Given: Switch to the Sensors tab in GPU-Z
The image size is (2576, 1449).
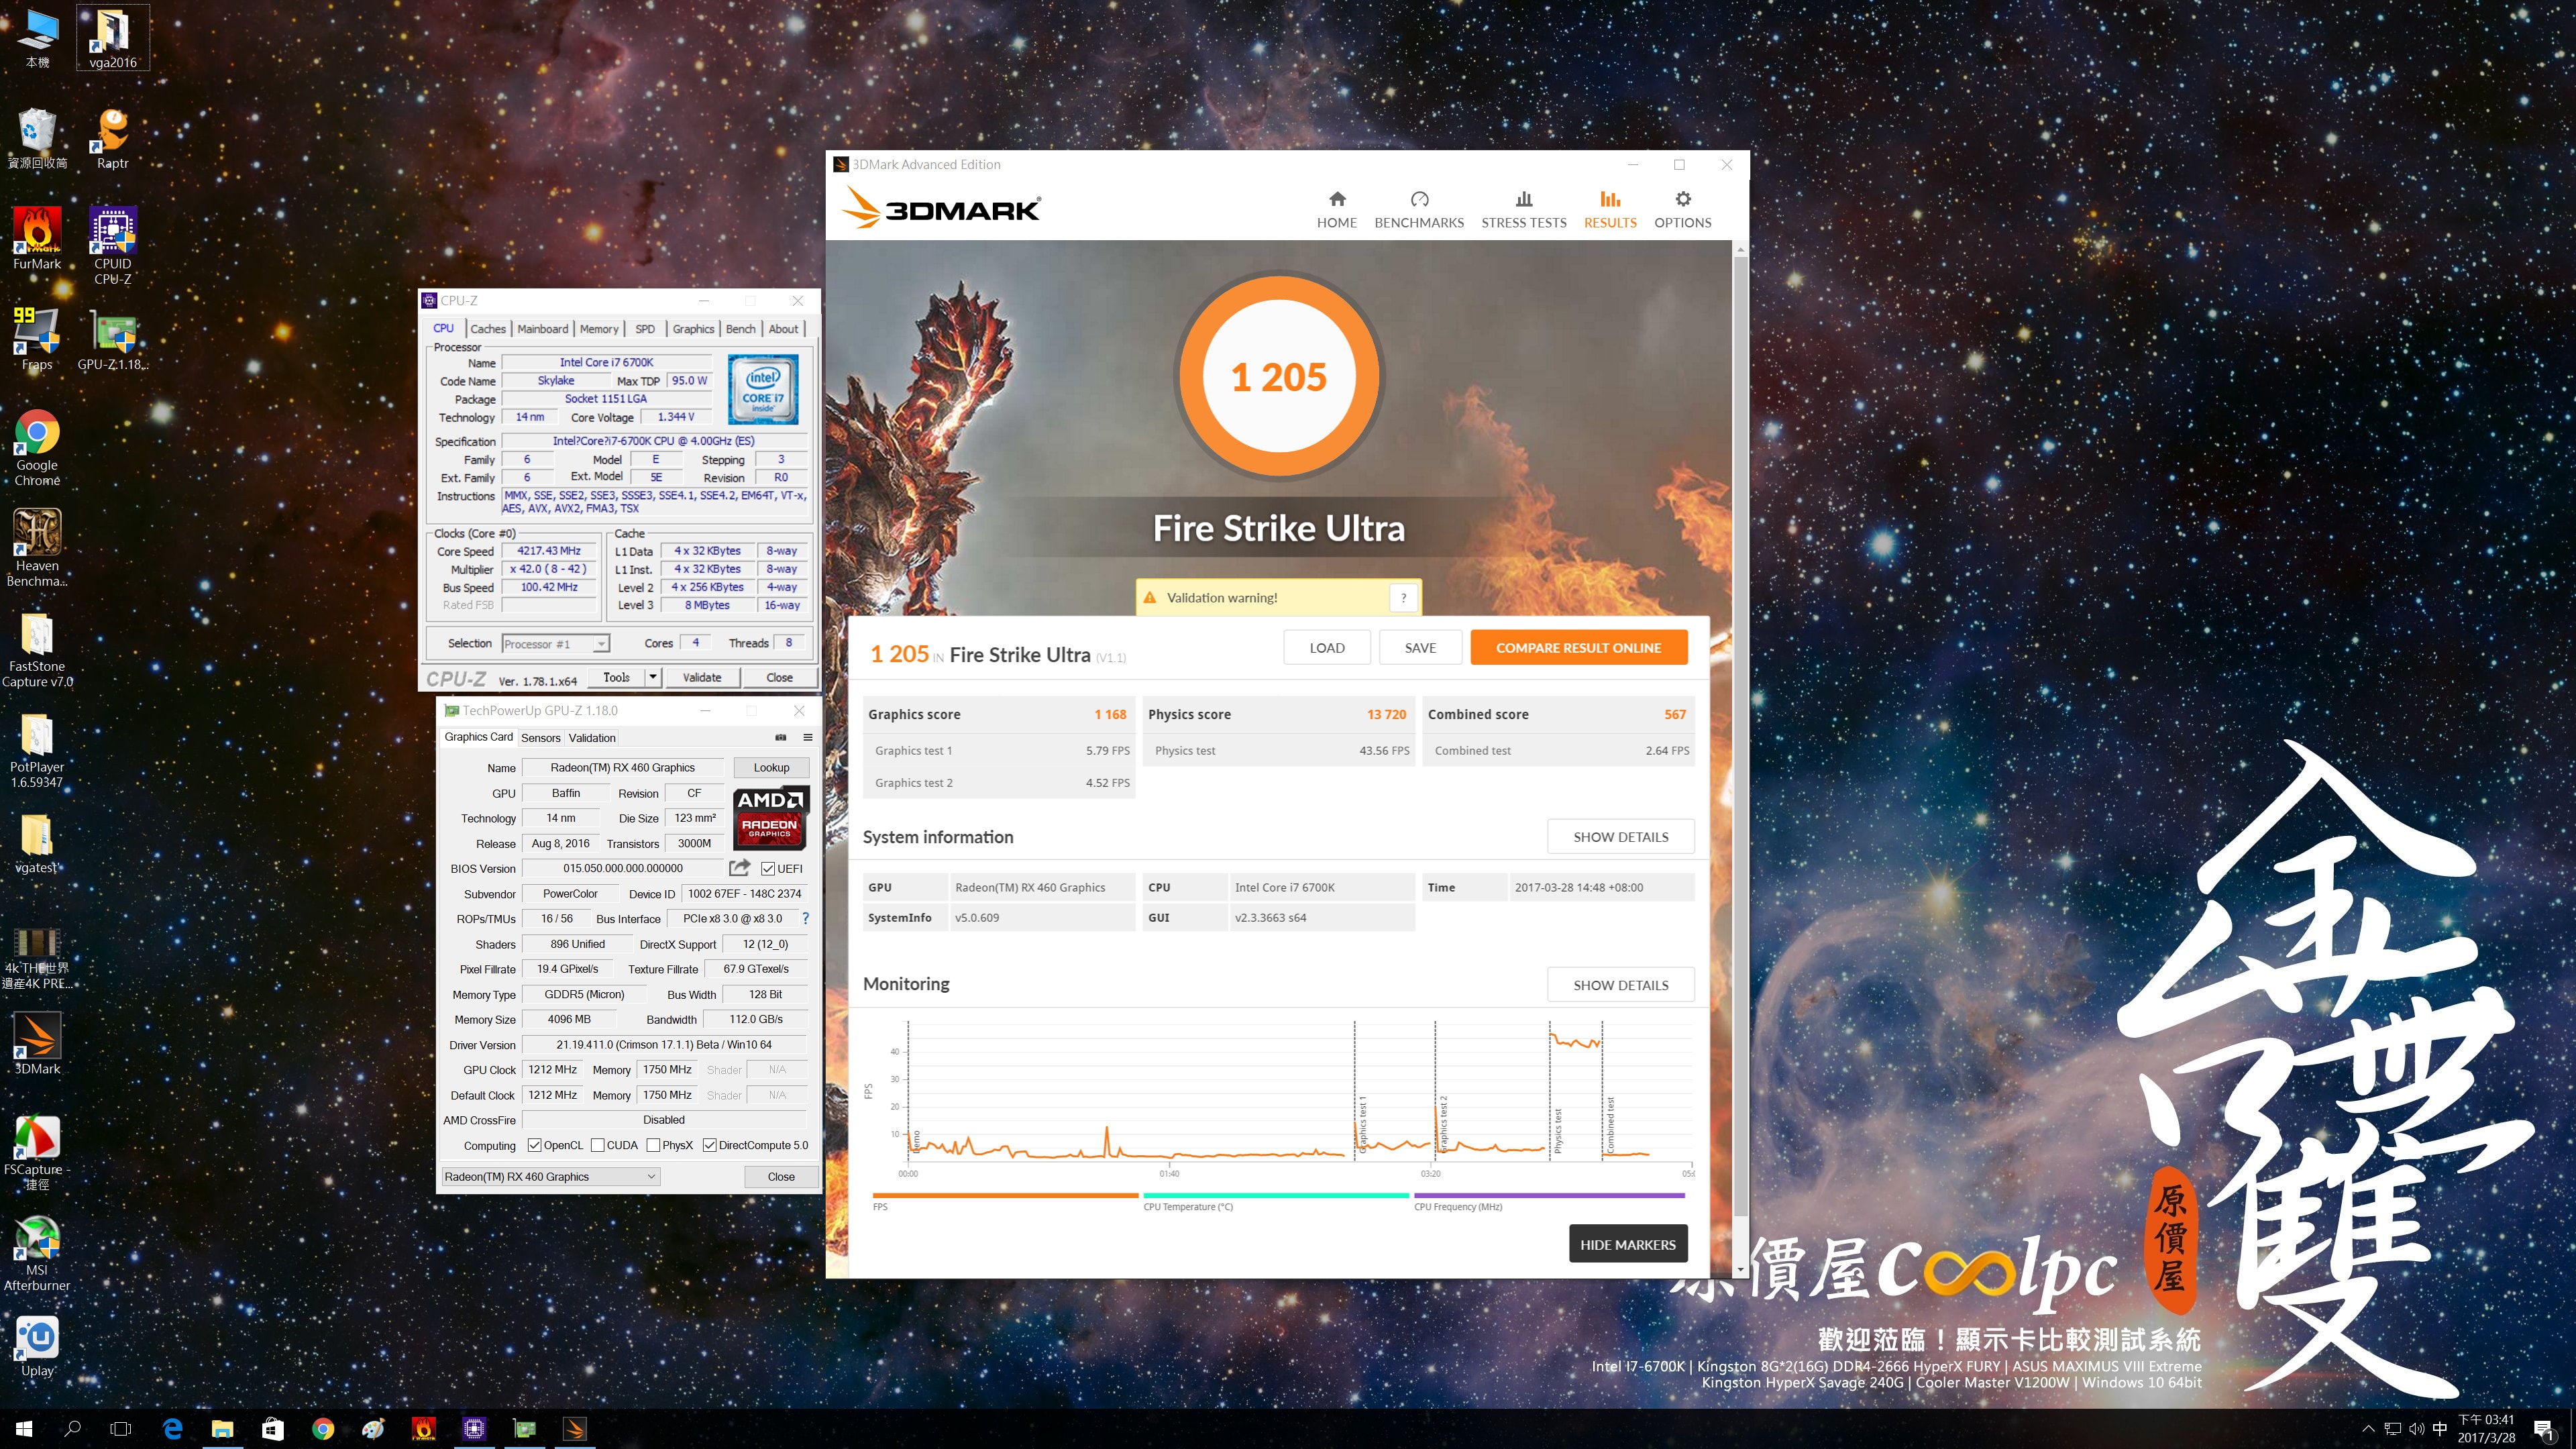Looking at the screenshot, I should (540, 737).
